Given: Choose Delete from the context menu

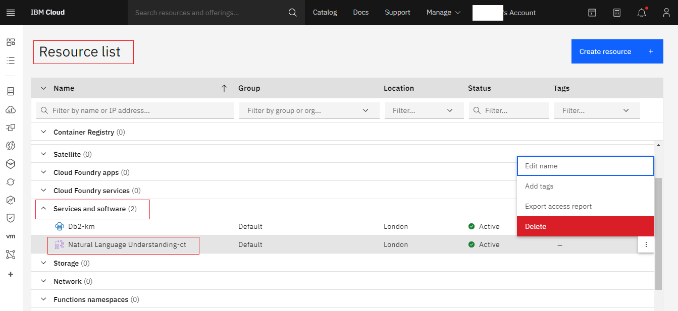Looking at the screenshot, I should click(x=586, y=226).
